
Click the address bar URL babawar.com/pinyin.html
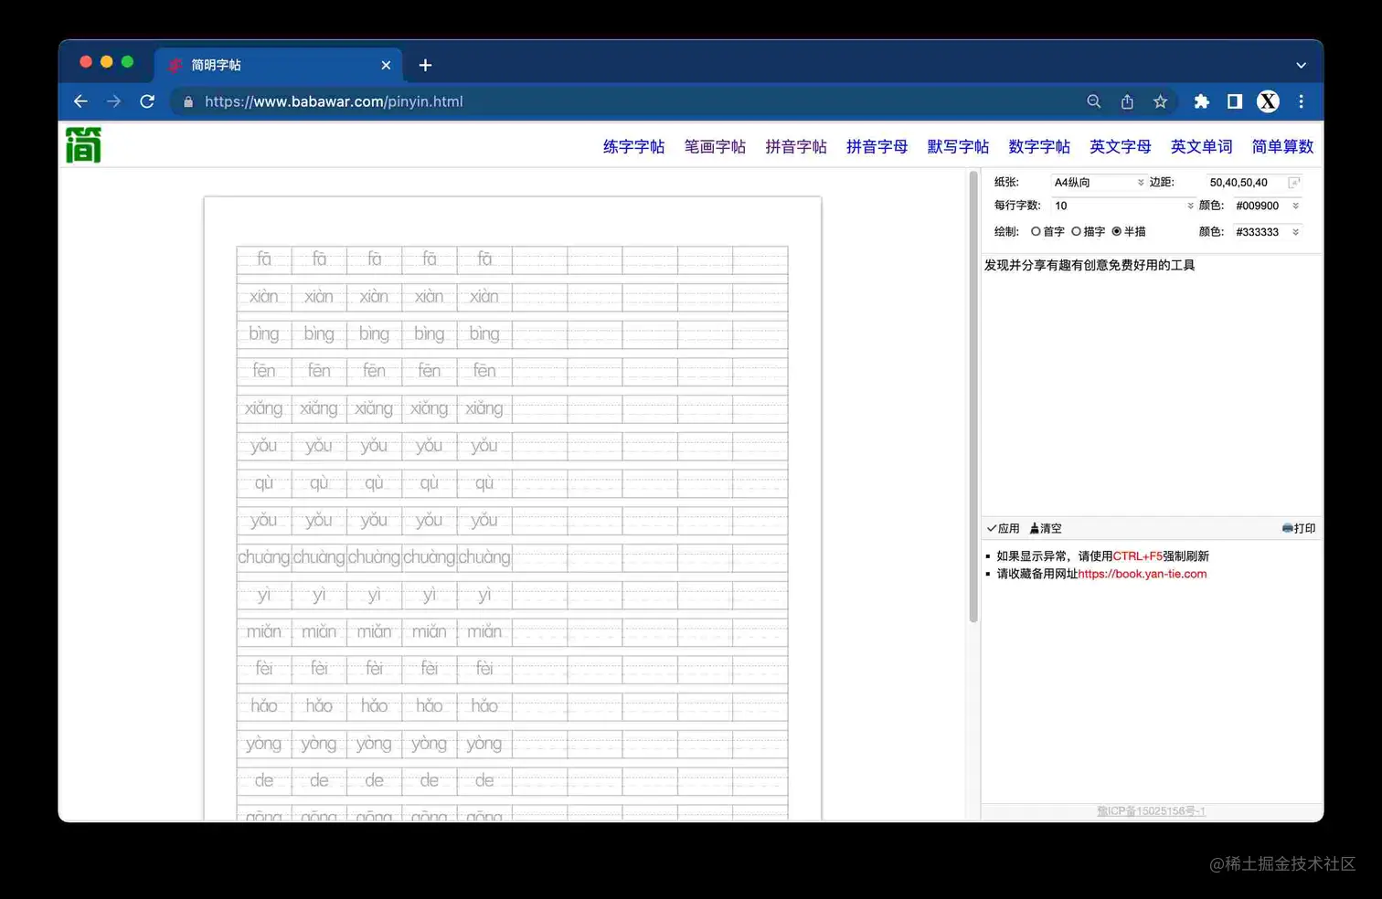(x=334, y=101)
